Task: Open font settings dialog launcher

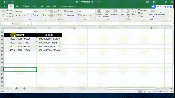Action: tap(46, 20)
